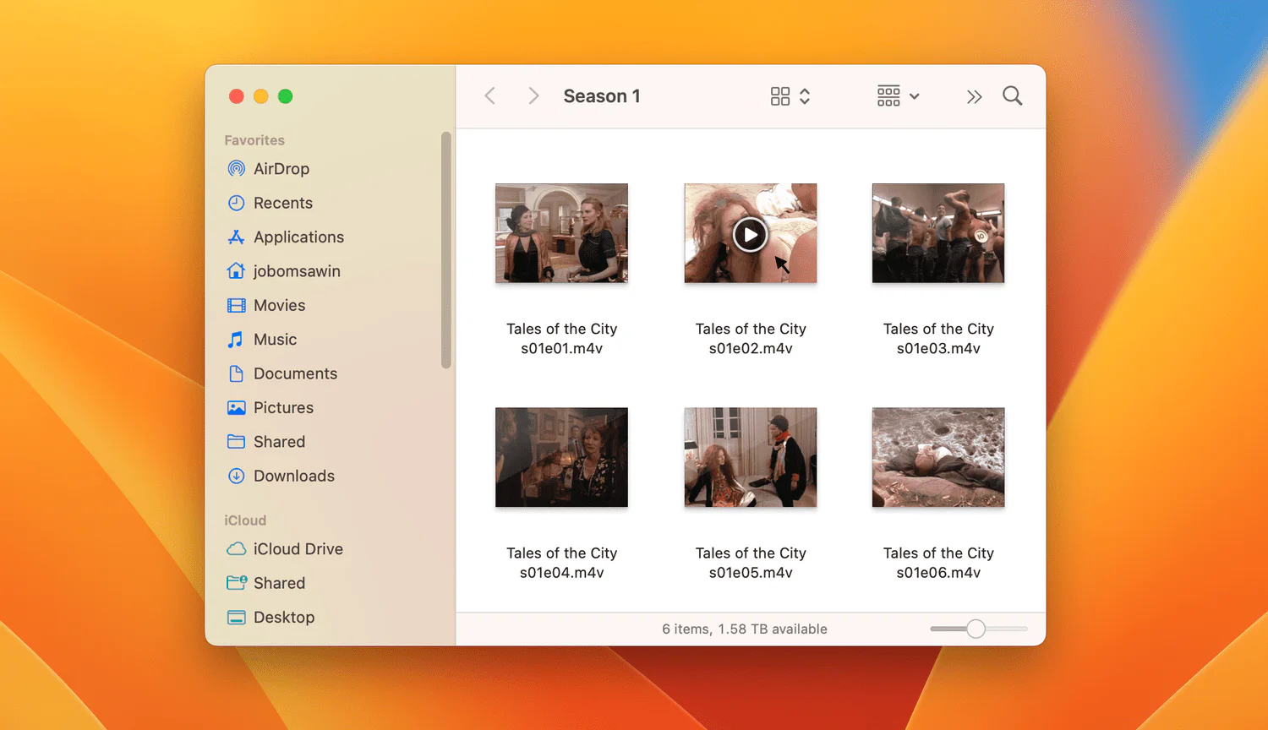Image resolution: width=1268 pixels, height=730 pixels.
Task: Click the iCloud Drive cloud icon
Action: pos(237,549)
